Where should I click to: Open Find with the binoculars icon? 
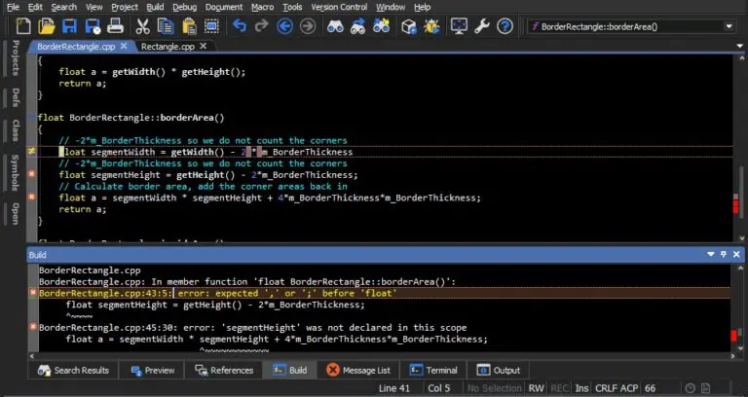click(334, 26)
